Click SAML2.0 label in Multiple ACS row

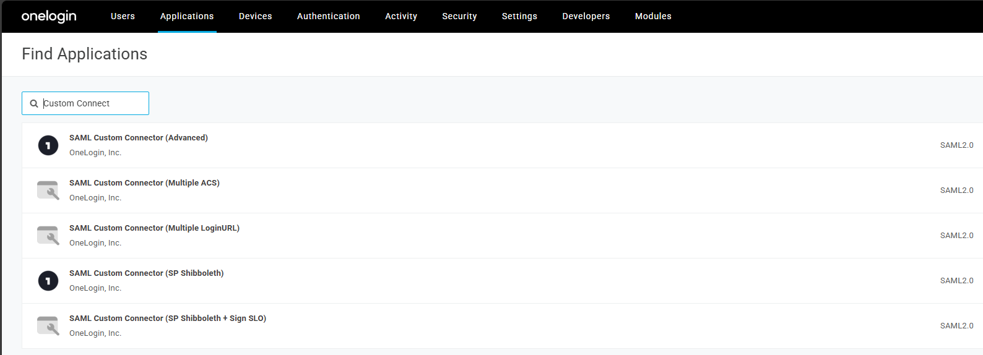click(956, 190)
